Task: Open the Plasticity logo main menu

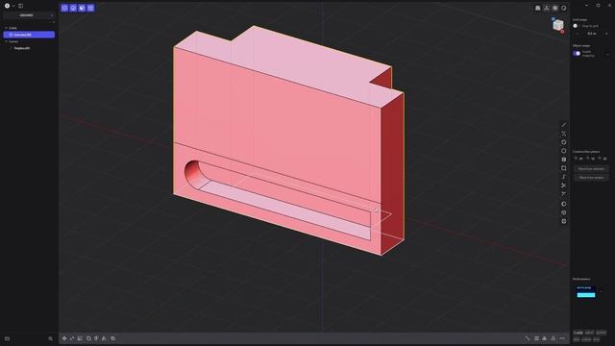Action: point(7,6)
